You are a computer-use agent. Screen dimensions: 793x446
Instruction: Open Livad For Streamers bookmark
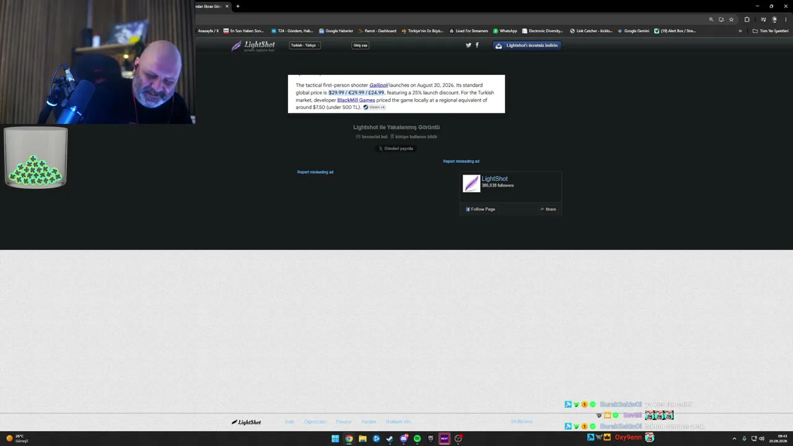click(469, 31)
